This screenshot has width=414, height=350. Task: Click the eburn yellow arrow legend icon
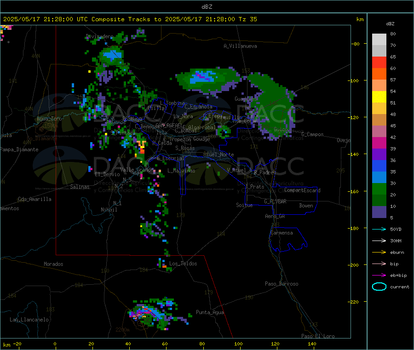[379, 252]
